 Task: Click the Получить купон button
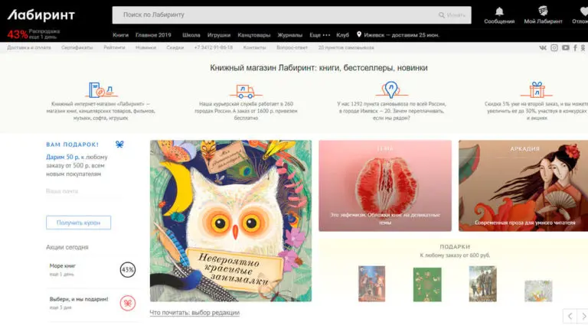coord(78,223)
